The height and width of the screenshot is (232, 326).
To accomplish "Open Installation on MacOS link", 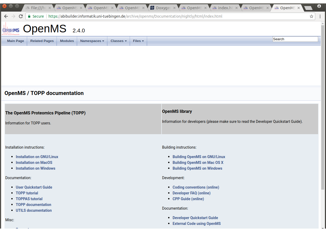I will (x=34, y=163).
